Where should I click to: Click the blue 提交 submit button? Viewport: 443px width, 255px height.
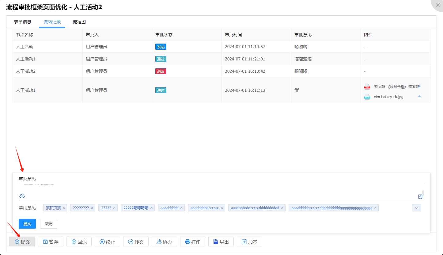coord(27,223)
